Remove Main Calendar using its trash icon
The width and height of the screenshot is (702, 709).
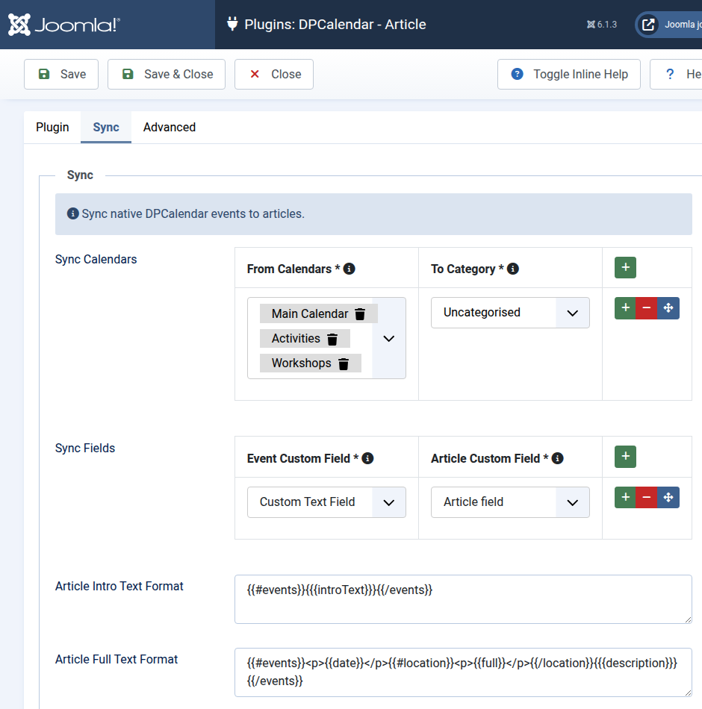360,313
